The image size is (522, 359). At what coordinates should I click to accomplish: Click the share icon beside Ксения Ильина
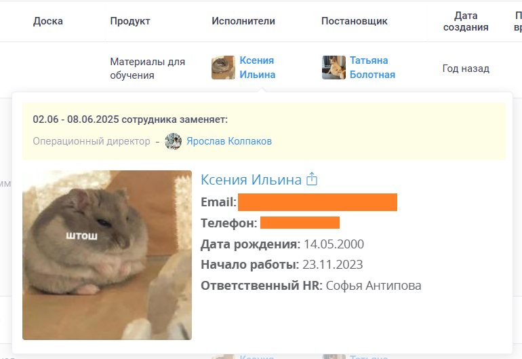[312, 179]
